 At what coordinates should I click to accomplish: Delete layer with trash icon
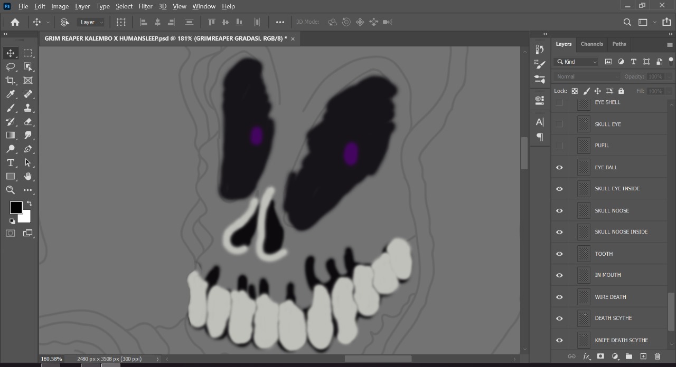658,356
